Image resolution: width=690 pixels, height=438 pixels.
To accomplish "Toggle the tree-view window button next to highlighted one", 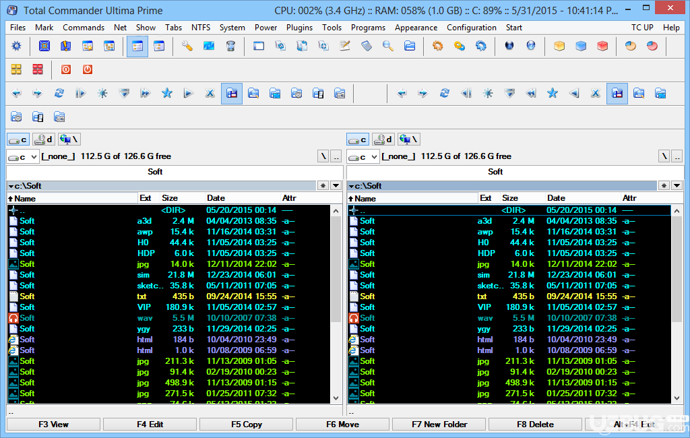I will point(159,46).
